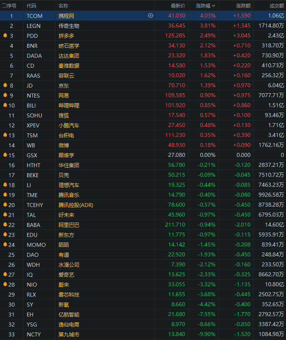Viewport: 286px width, 340px height.
Task: Click the 贝壳 stock name
Action: [64, 175]
